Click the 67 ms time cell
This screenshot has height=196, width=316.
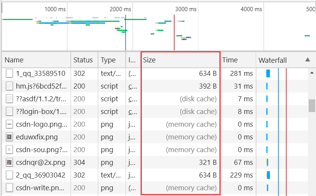point(243,162)
